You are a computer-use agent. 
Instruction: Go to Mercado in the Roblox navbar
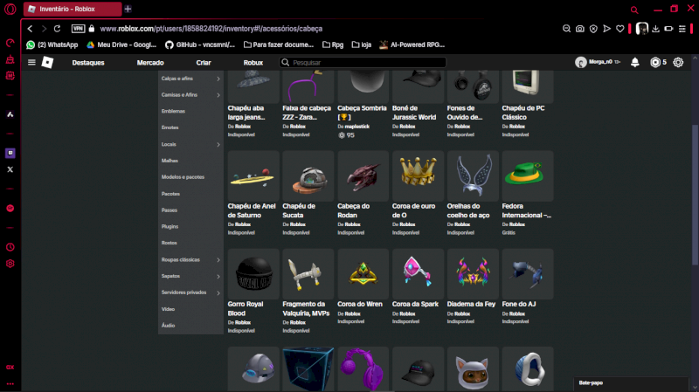click(x=150, y=63)
